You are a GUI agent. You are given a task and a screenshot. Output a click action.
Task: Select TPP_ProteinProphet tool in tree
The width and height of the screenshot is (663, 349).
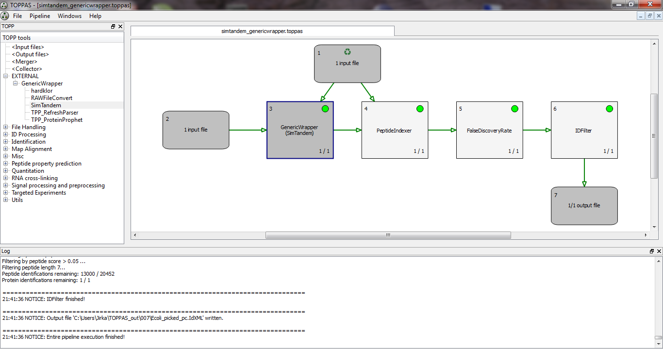point(57,120)
